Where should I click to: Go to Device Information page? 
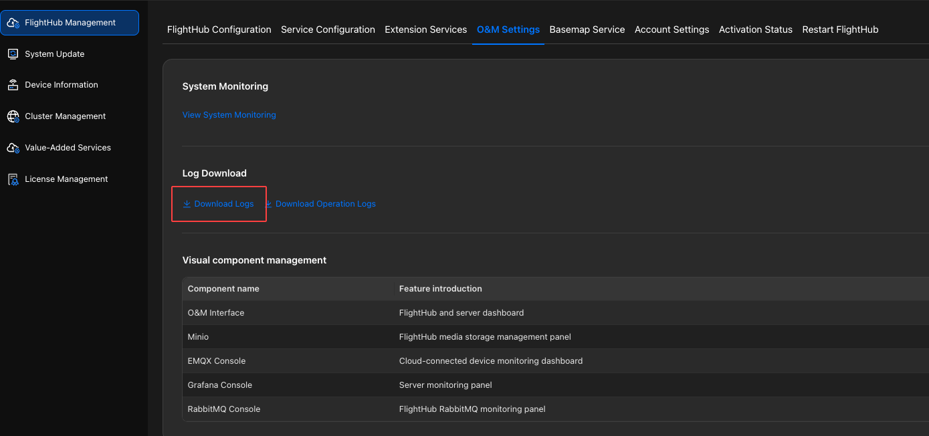point(62,85)
